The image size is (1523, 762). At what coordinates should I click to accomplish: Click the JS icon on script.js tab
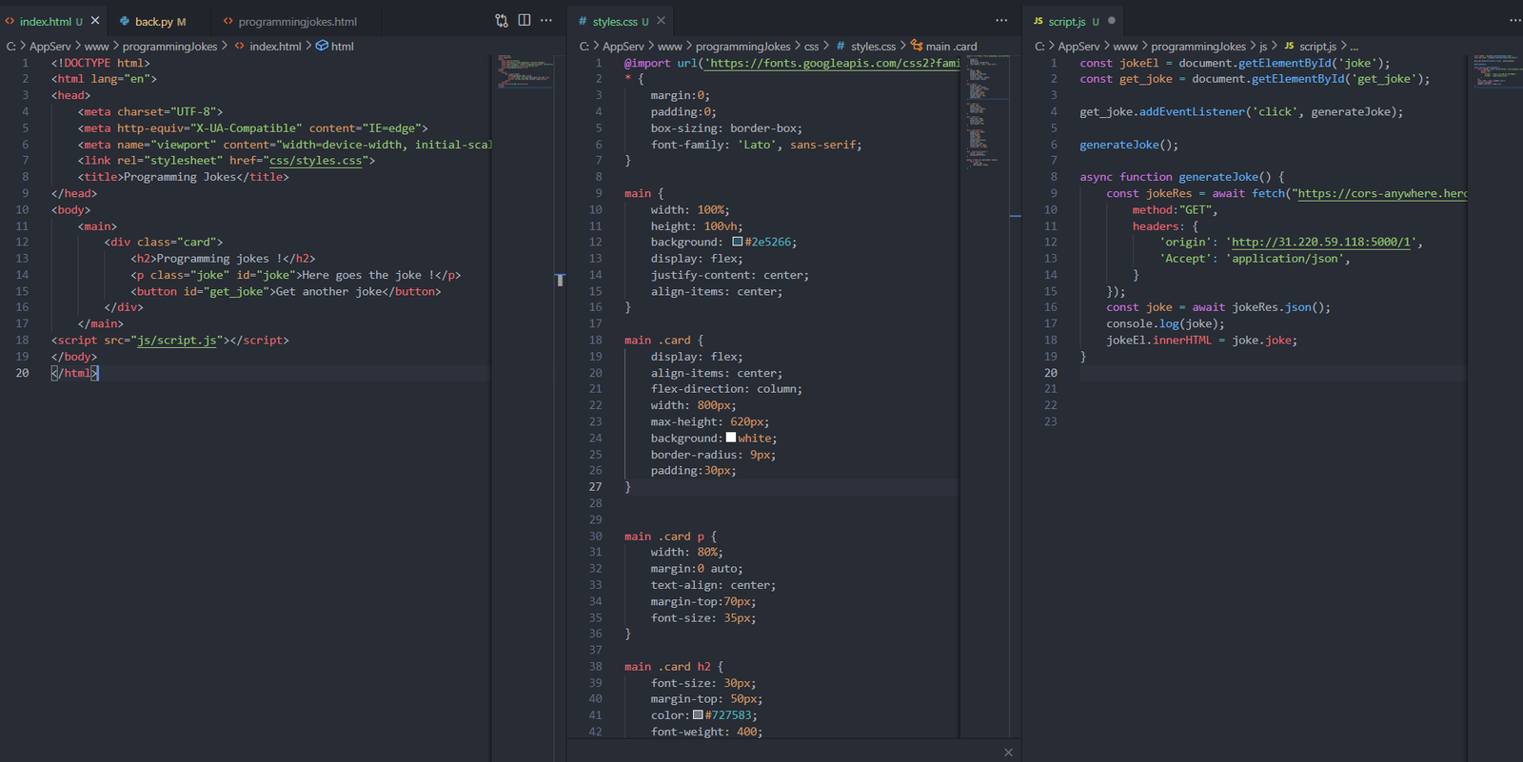(x=1038, y=21)
